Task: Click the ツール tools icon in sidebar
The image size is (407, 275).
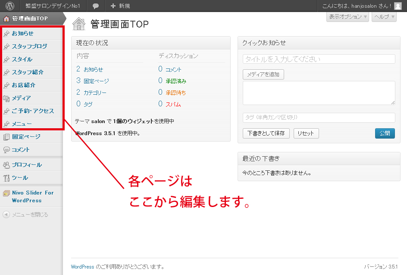Action: pos(6,178)
